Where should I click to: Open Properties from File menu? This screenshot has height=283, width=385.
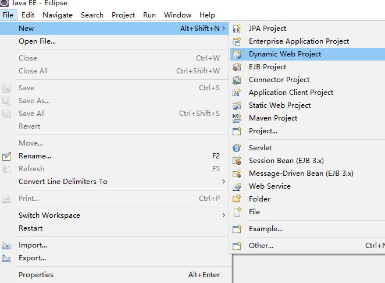point(114,275)
